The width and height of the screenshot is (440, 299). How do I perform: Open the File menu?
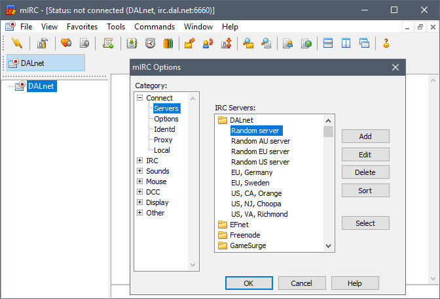pos(26,27)
